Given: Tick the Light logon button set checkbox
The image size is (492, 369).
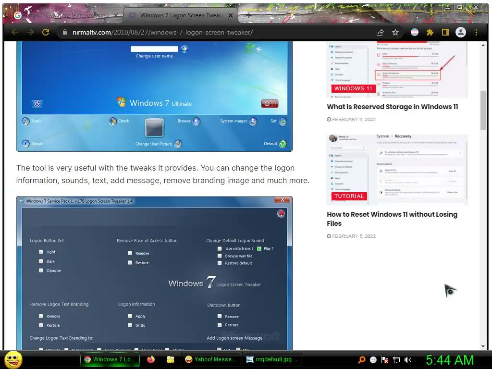Looking at the screenshot, I should [x=41, y=252].
